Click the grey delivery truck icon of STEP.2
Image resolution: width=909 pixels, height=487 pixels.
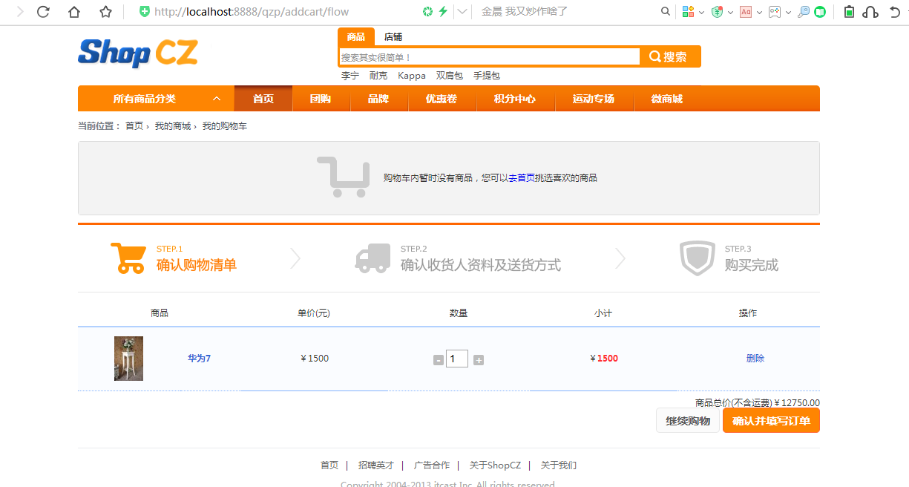[373, 258]
